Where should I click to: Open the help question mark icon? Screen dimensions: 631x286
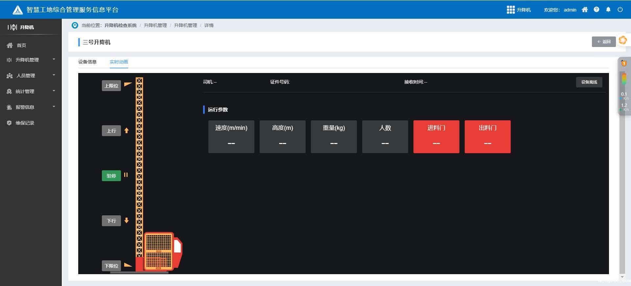[x=596, y=10]
